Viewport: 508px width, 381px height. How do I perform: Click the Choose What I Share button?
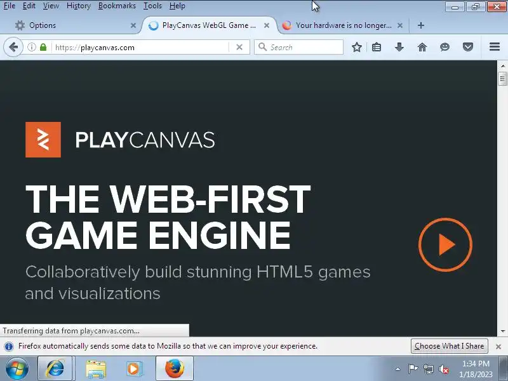pos(450,346)
